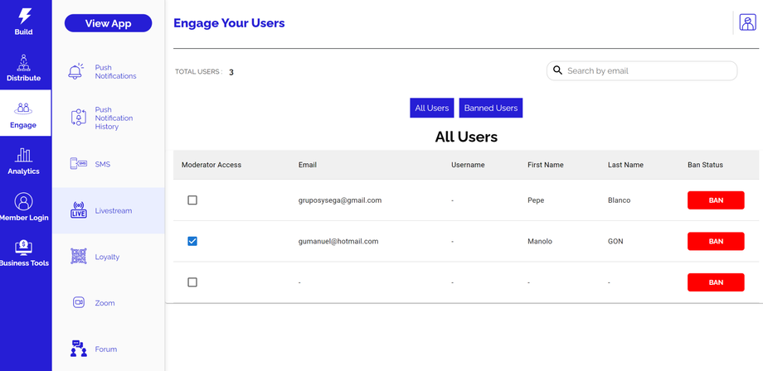Open the Distribute section icon
Image resolution: width=763 pixels, height=371 pixels.
(x=24, y=63)
